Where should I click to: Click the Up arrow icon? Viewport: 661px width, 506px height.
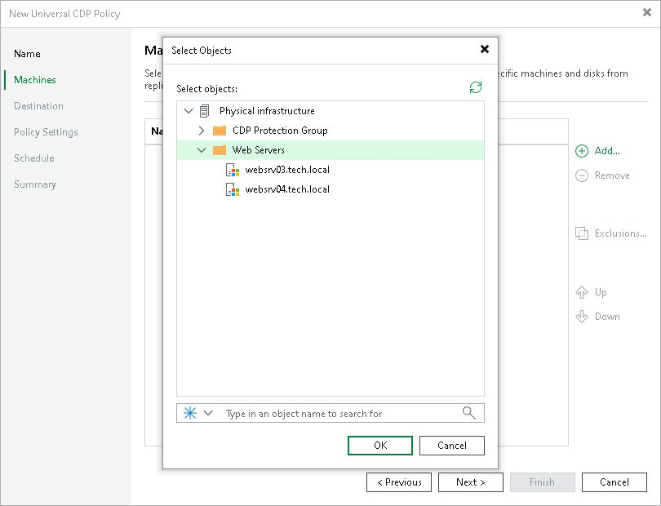point(581,292)
